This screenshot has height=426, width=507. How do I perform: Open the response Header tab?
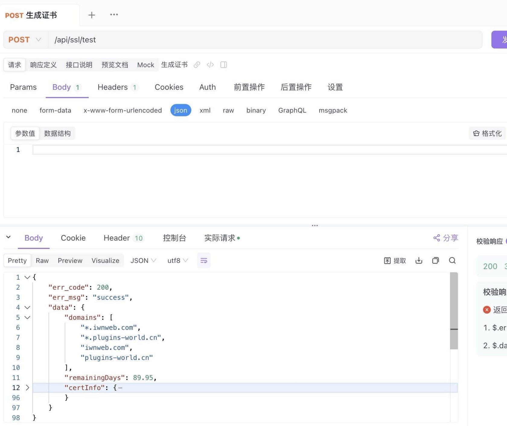tap(124, 238)
